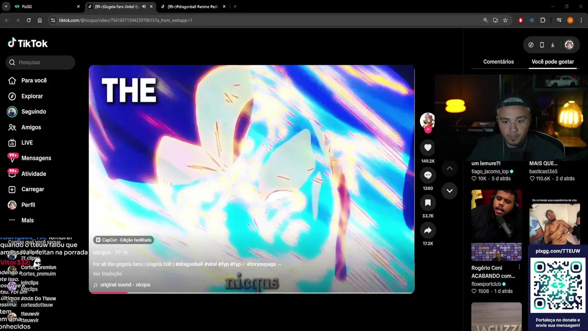Screen dimensions: 588x331
Task: Open the Atividade notifications
Action: [27, 174]
